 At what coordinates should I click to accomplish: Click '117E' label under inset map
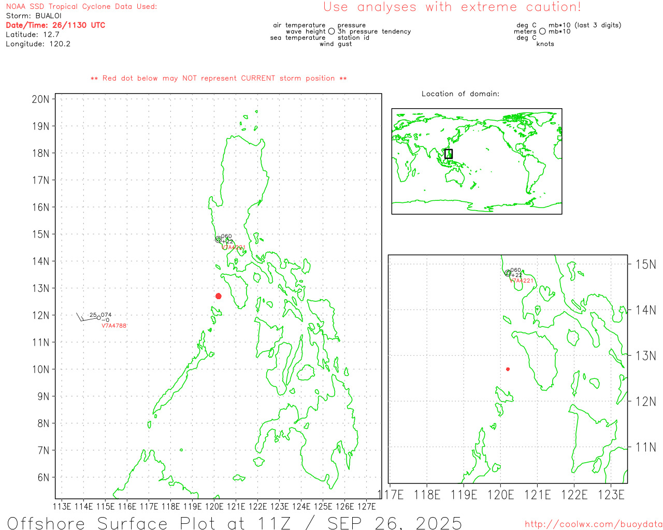point(391,495)
